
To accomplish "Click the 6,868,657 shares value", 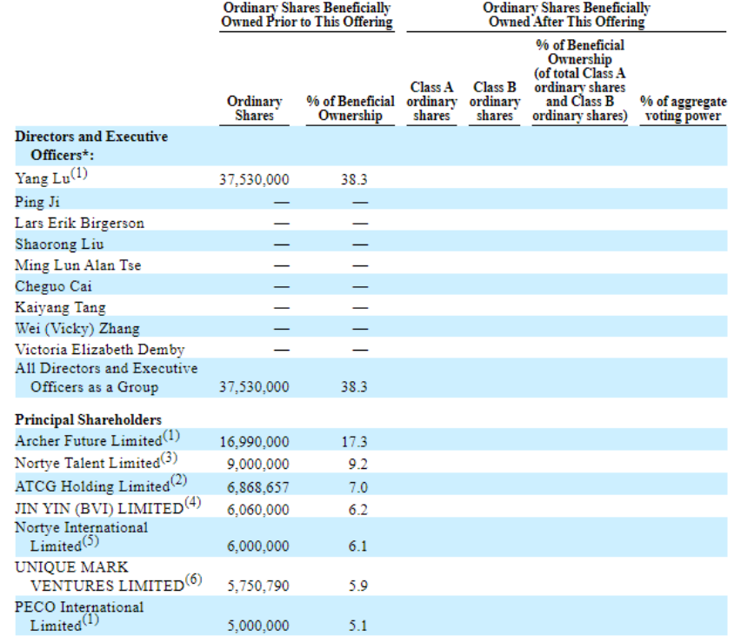I will [x=258, y=487].
